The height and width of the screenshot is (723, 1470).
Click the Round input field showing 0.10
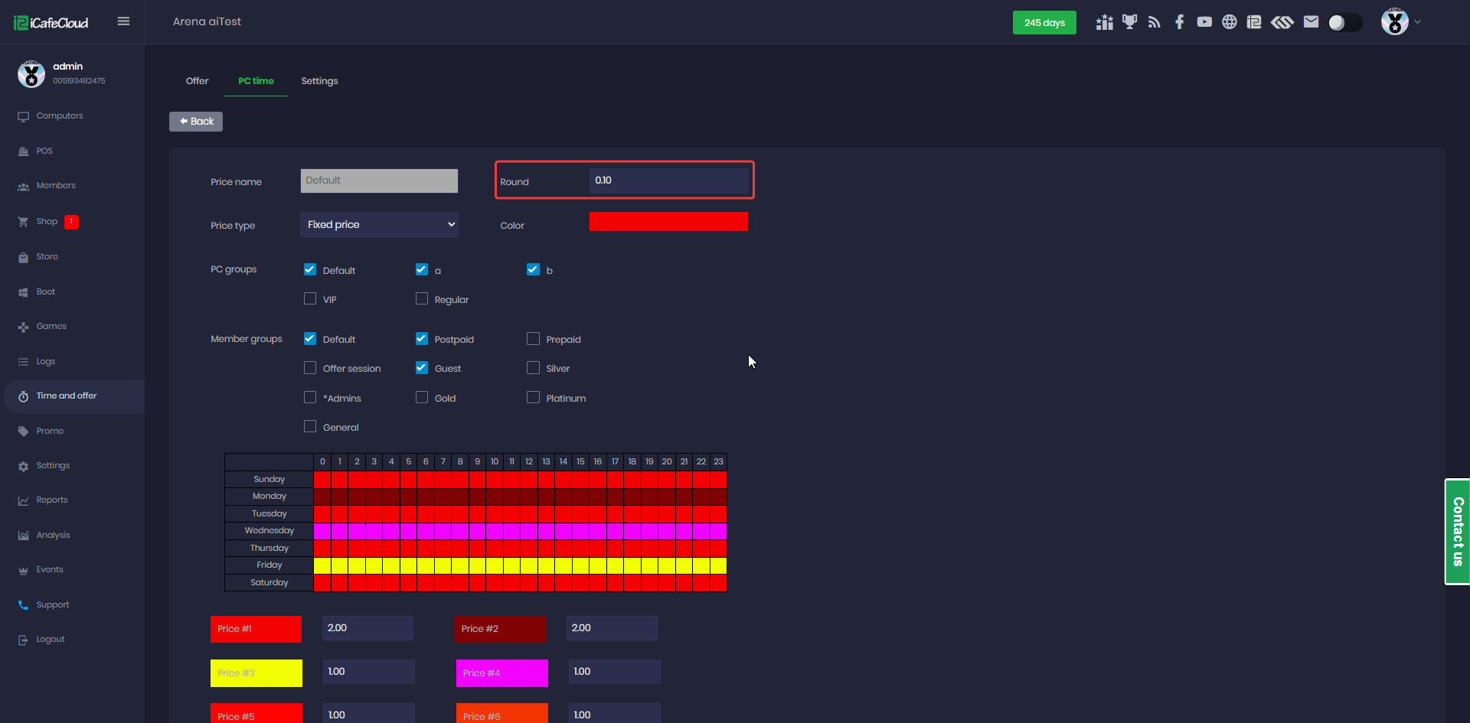pyautogui.click(x=668, y=181)
